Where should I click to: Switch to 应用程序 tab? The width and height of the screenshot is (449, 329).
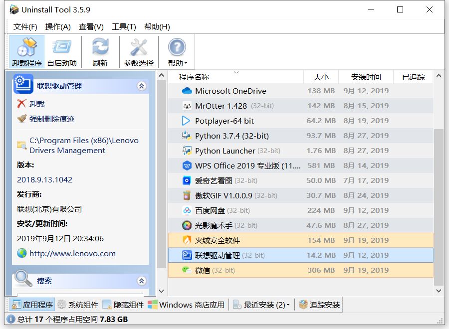(x=32, y=305)
